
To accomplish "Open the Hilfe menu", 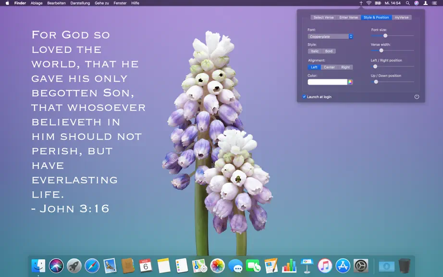I will tap(135, 3).
